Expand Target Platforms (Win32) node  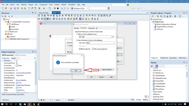(153, 27)
